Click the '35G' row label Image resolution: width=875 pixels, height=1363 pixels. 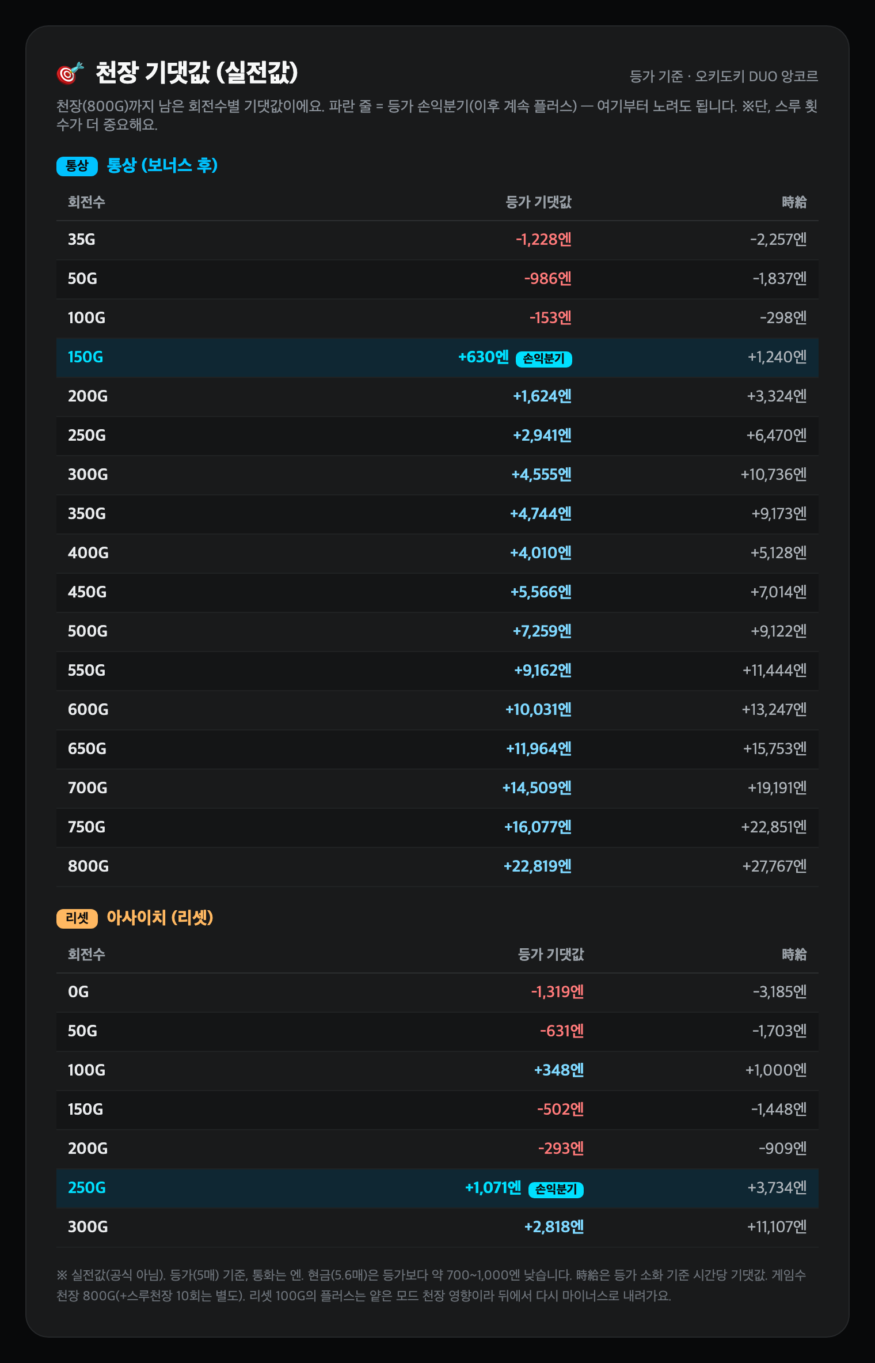[x=82, y=240]
